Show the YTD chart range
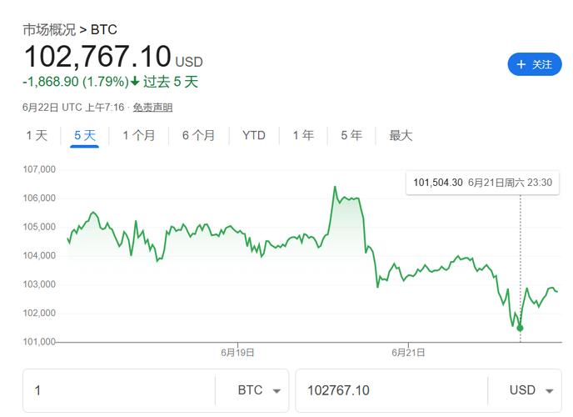This screenshot has width=573, height=417. point(254,135)
